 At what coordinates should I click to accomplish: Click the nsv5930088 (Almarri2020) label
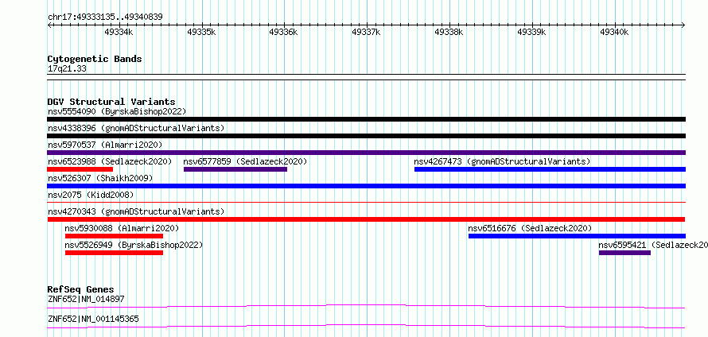pyautogui.click(x=122, y=228)
